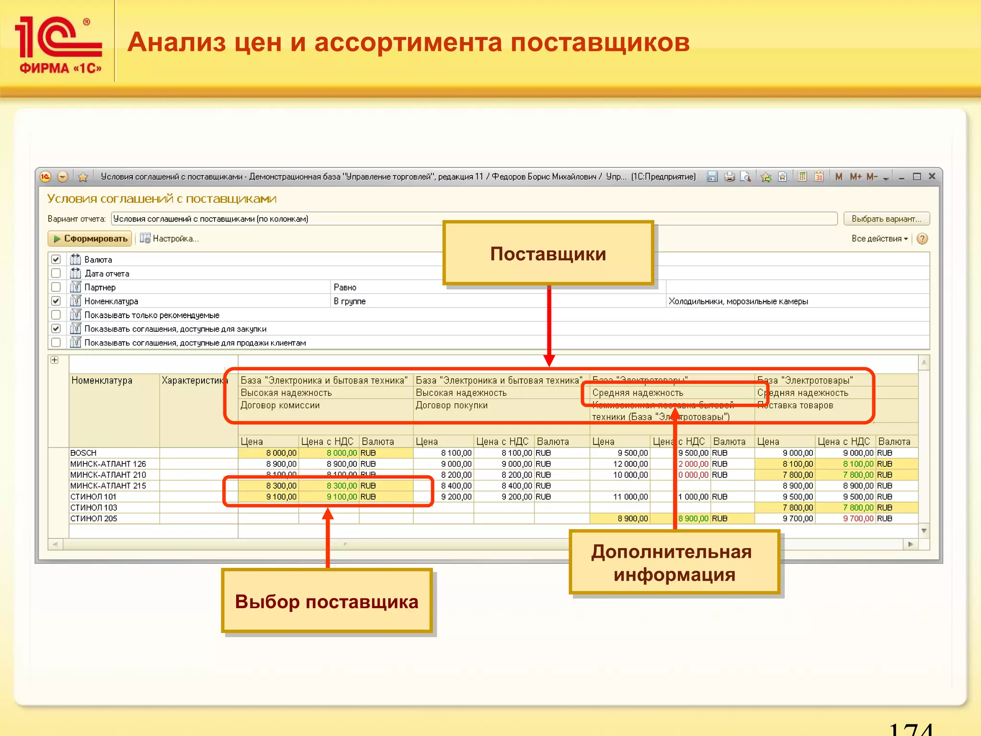This screenshot has height=736, width=981.
Task: Open the favorites list page icon
Action: (783, 177)
